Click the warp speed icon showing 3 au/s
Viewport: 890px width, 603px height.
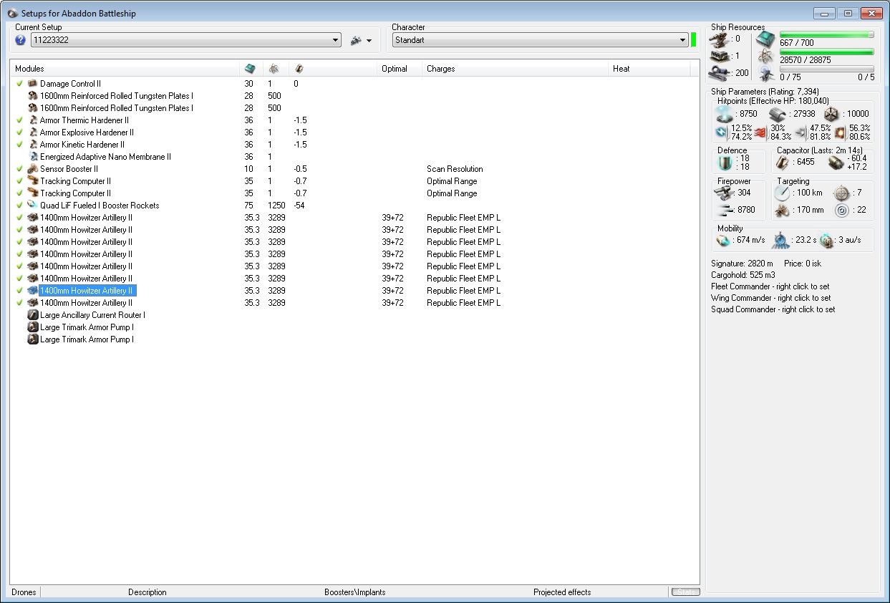click(x=827, y=241)
